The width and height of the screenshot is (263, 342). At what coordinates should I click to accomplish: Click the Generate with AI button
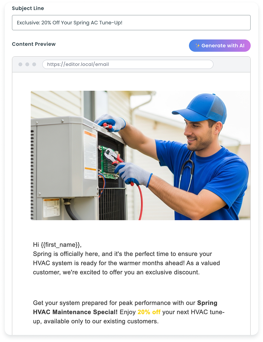point(220,46)
